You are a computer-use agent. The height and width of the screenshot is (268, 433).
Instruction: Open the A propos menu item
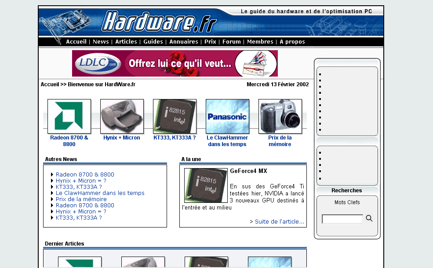pyautogui.click(x=292, y=41)
